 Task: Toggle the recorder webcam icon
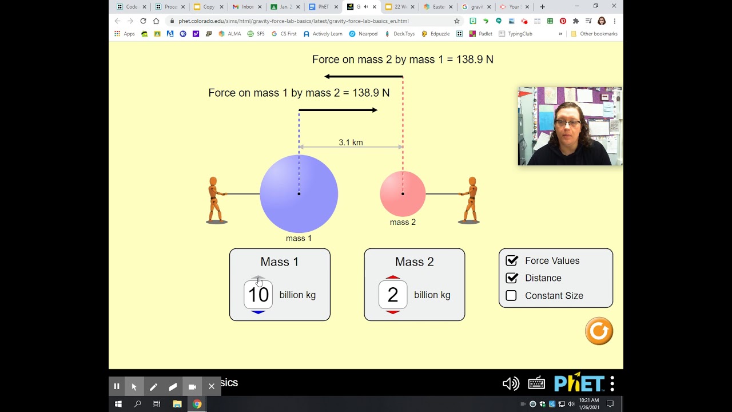192,386
